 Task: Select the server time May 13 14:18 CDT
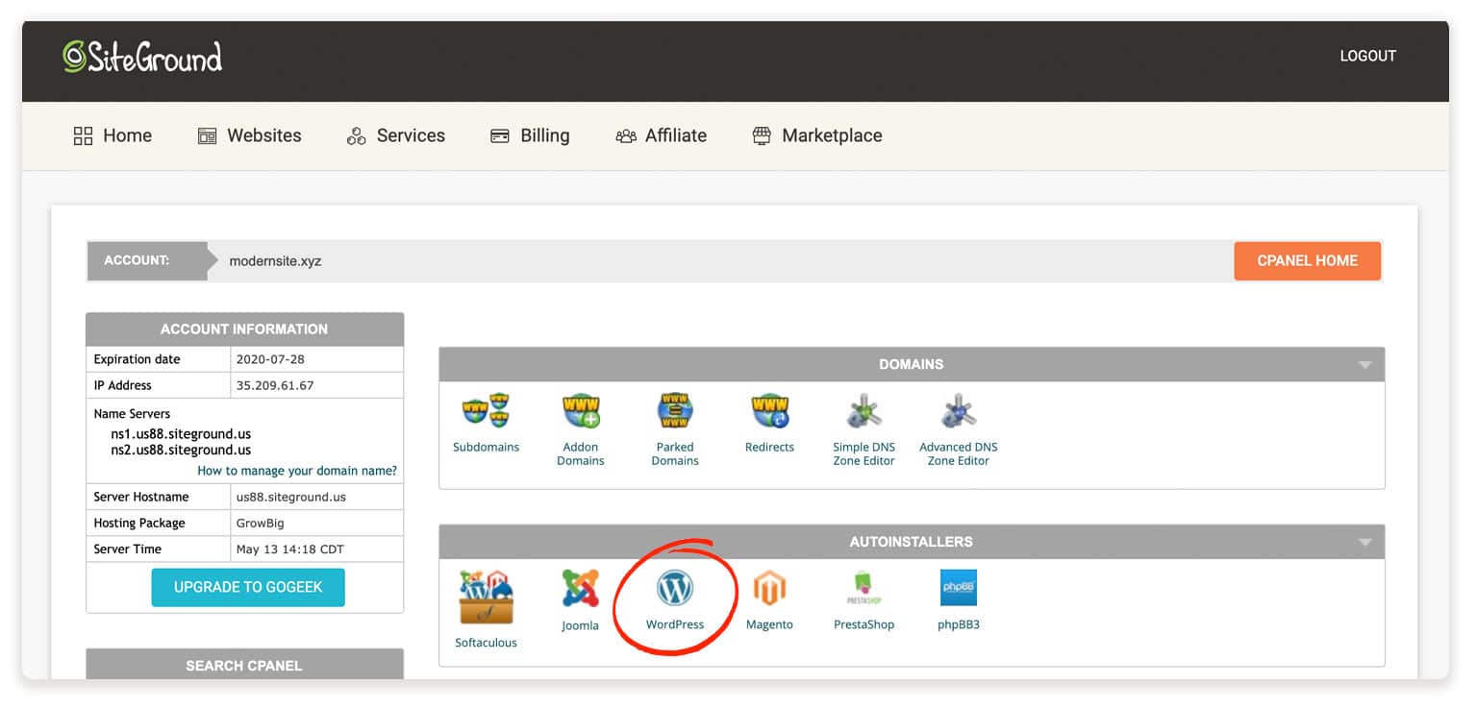[x=289, y=549]
